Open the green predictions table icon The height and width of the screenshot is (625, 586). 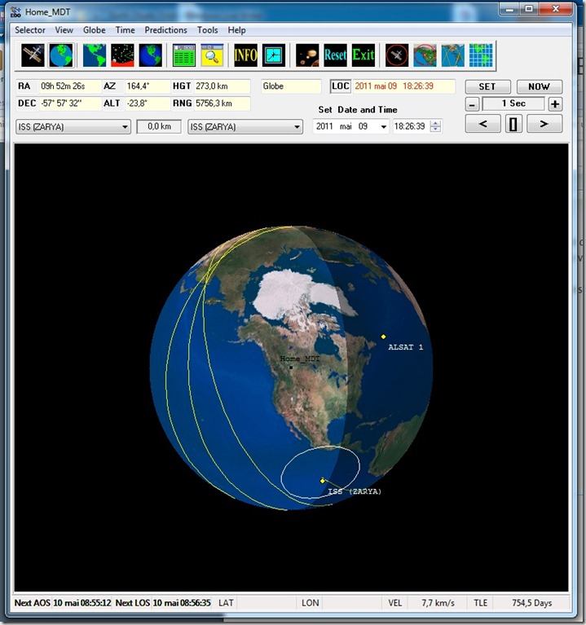tap(183, 55)
